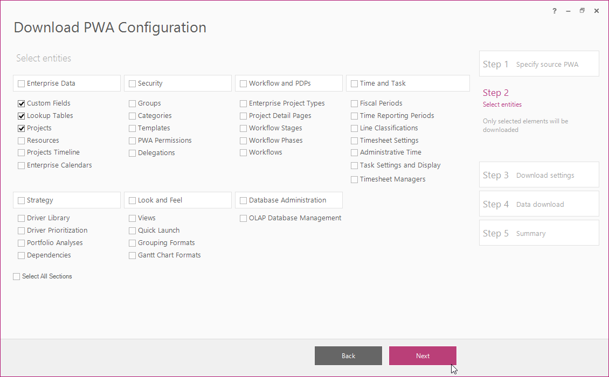Image resolution: width=609 pixels, height=377 pixels.
Task: Tick the Enterprise Calendars checkbox
Action: (x=22, y=165)
